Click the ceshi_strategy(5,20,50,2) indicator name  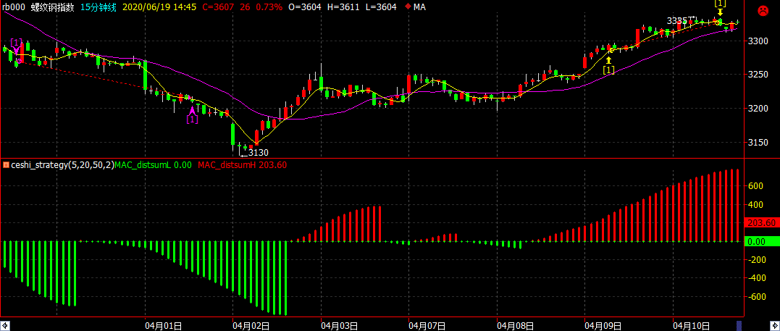63,164
